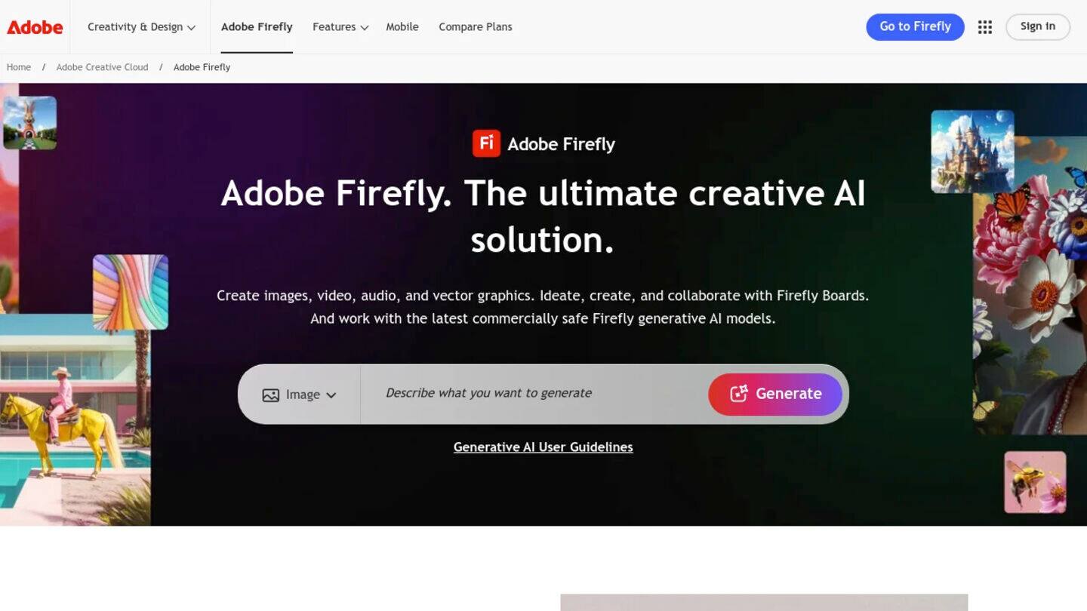Click the Generate sparkle icon

pos(738,394)
